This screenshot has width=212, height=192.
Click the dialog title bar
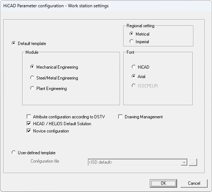pos(106,6)
